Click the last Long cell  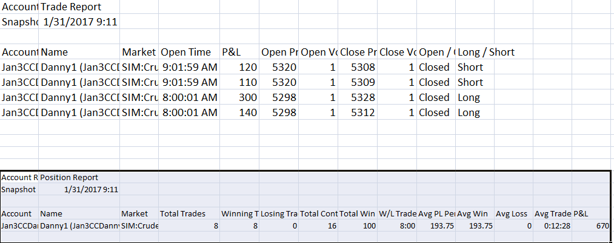point(475,112)
